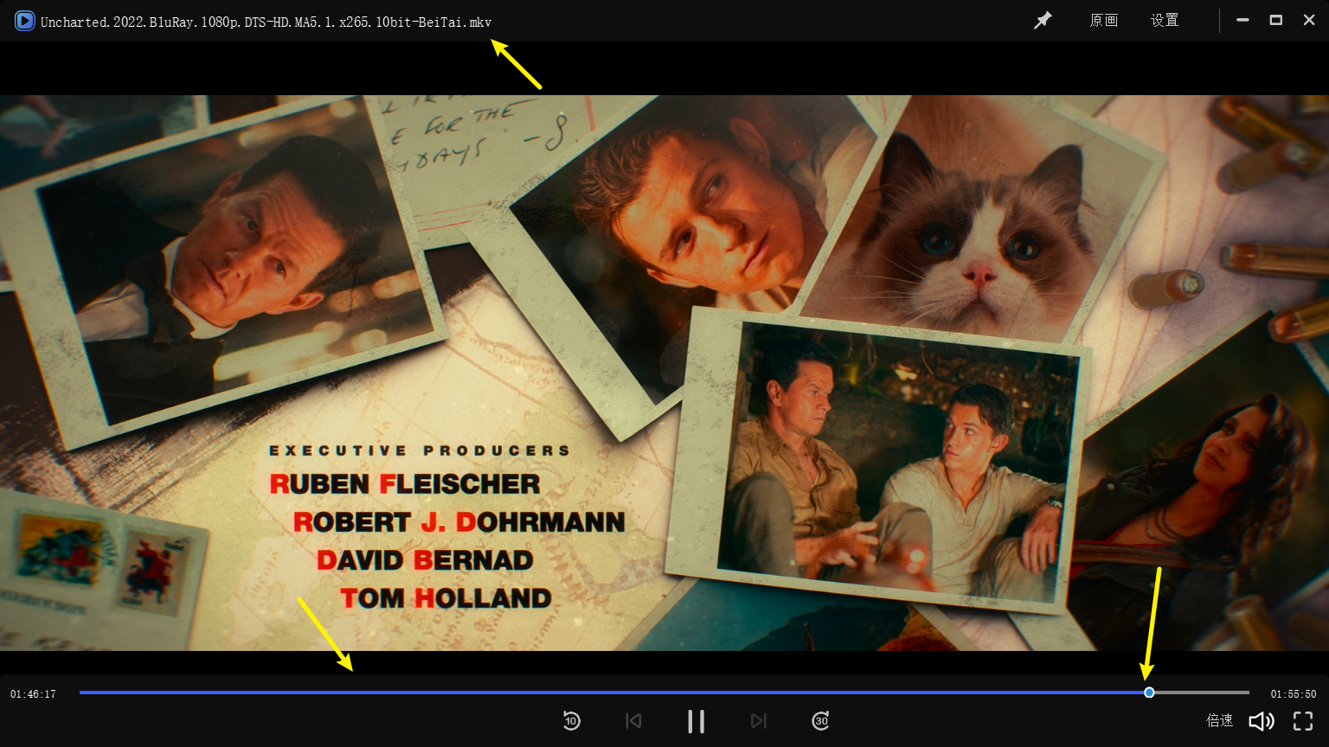Open the 设置 settings menu
This screenshot has height=747, width=1329.
1165,20
